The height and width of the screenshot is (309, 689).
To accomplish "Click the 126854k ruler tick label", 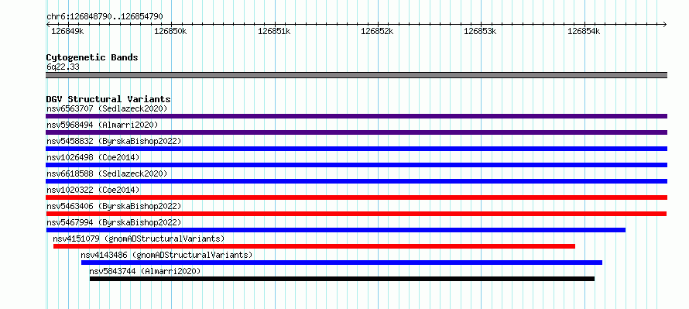I will (584, 31).
